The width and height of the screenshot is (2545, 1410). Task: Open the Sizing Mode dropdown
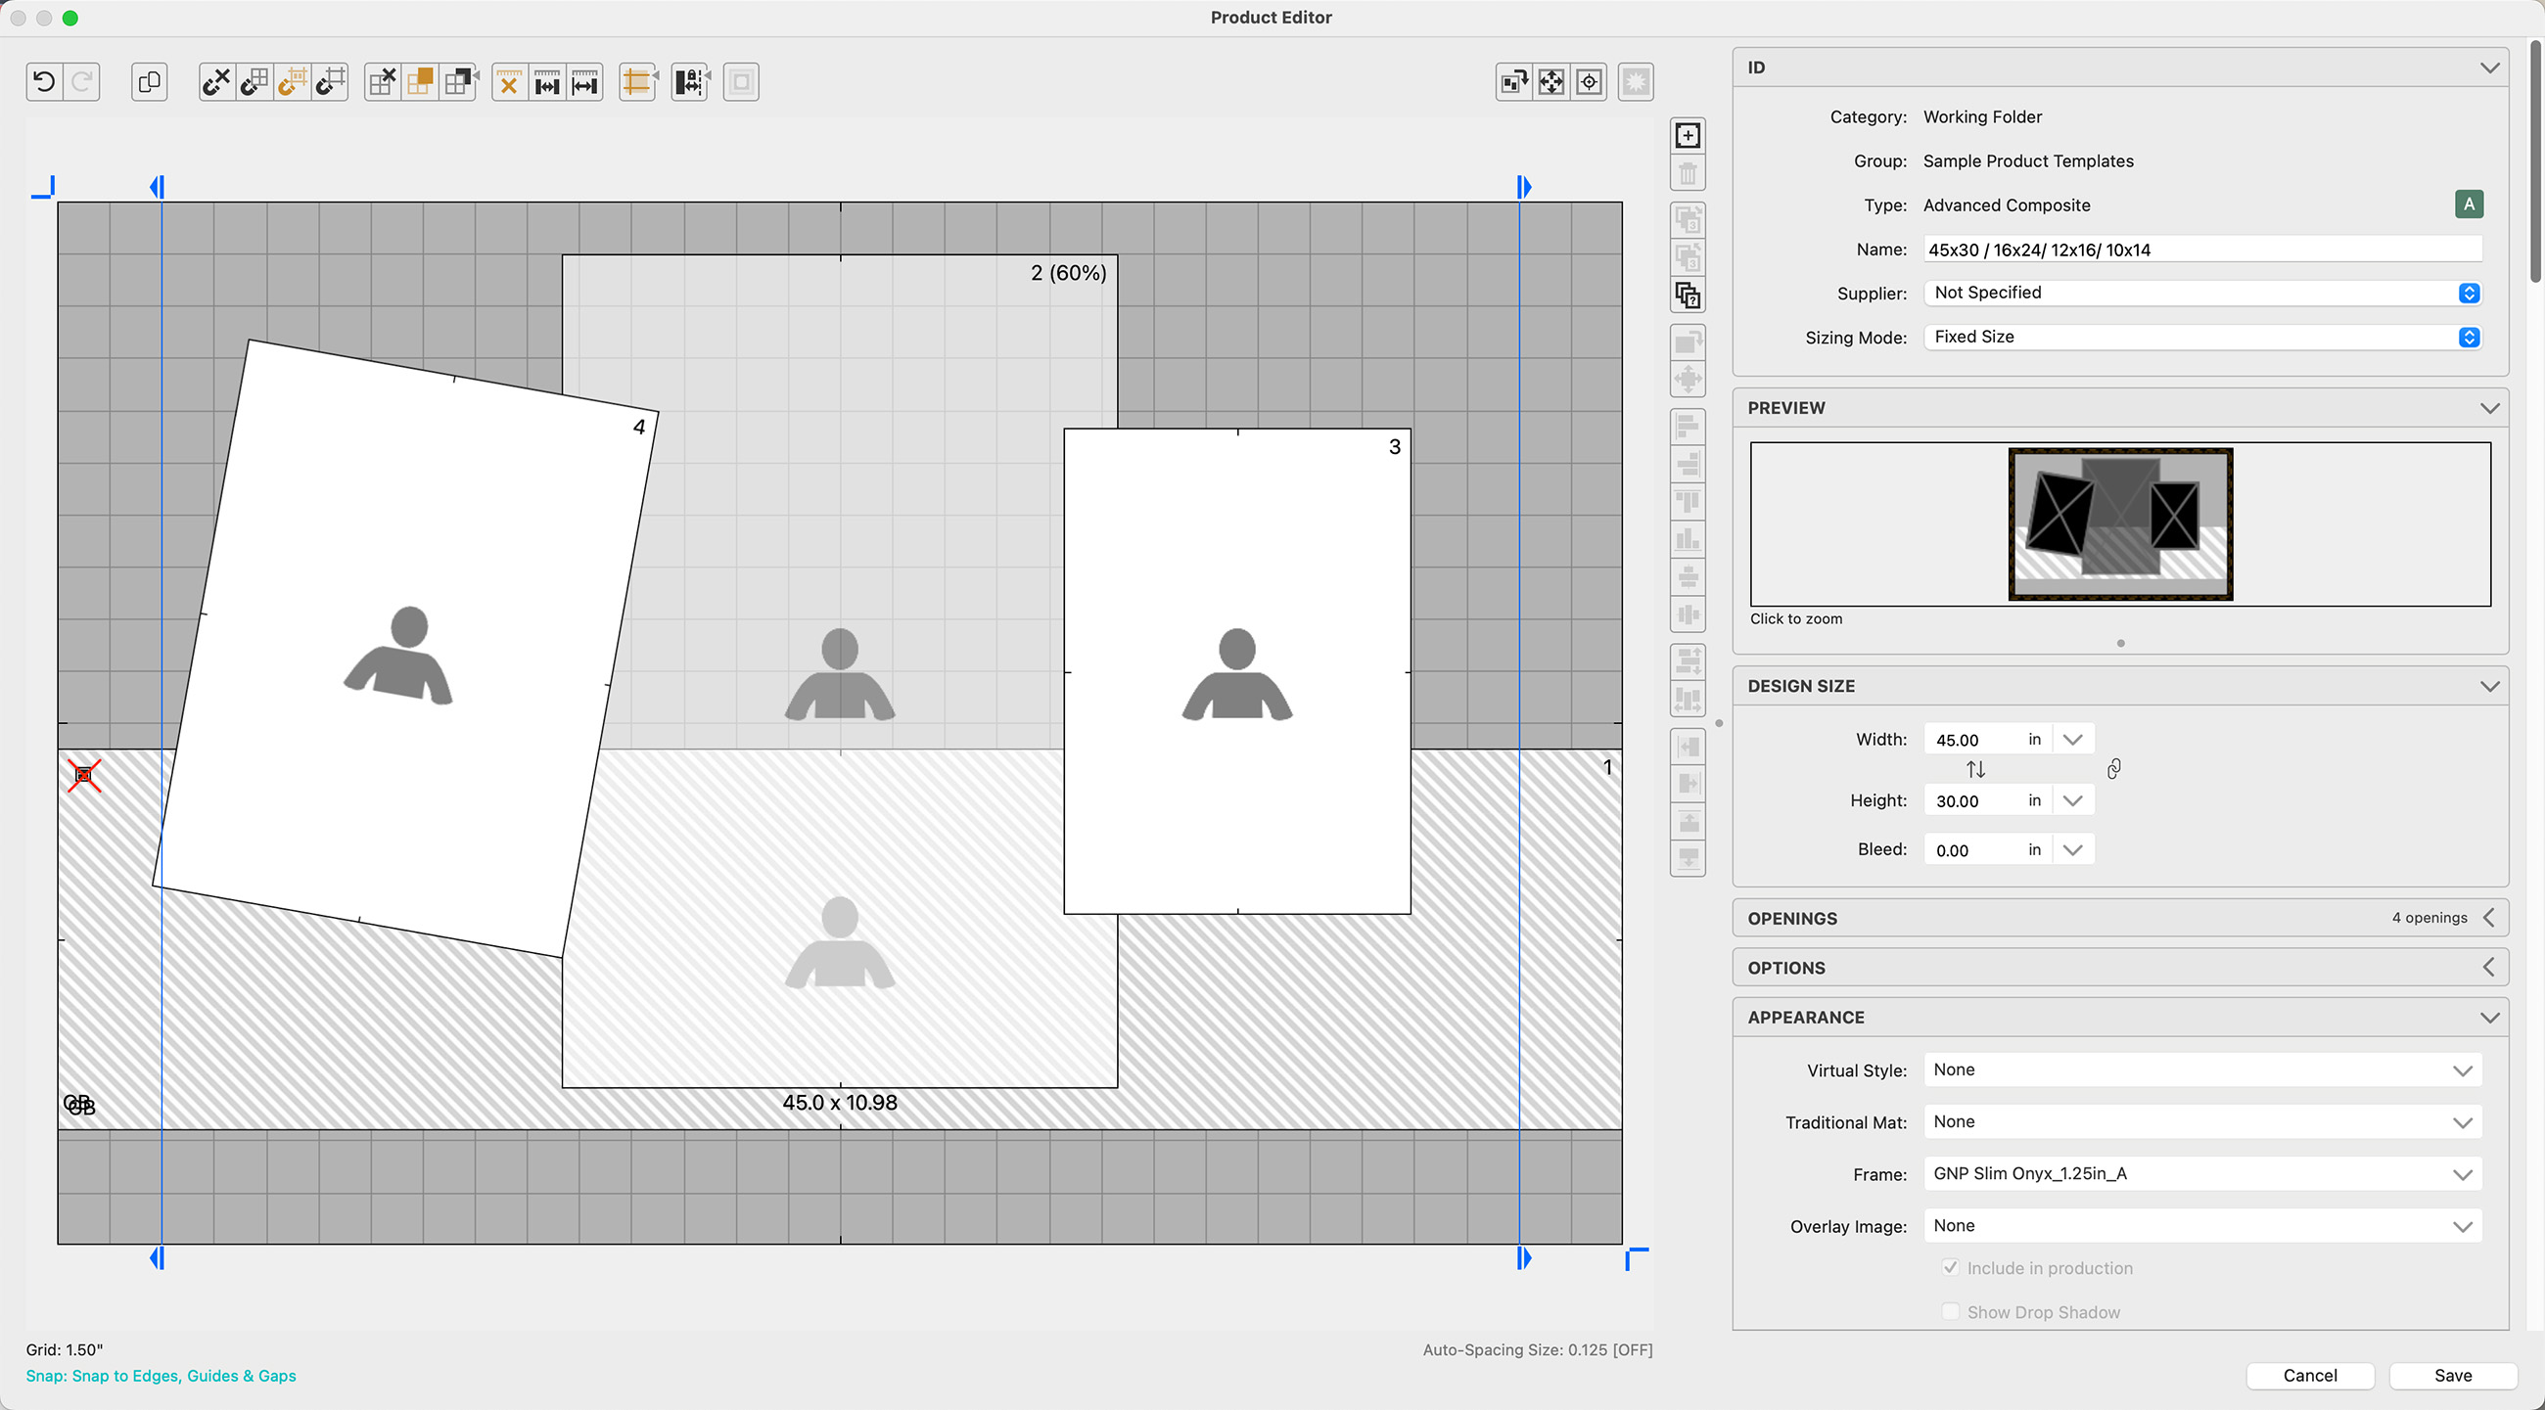click(2202, 337)
